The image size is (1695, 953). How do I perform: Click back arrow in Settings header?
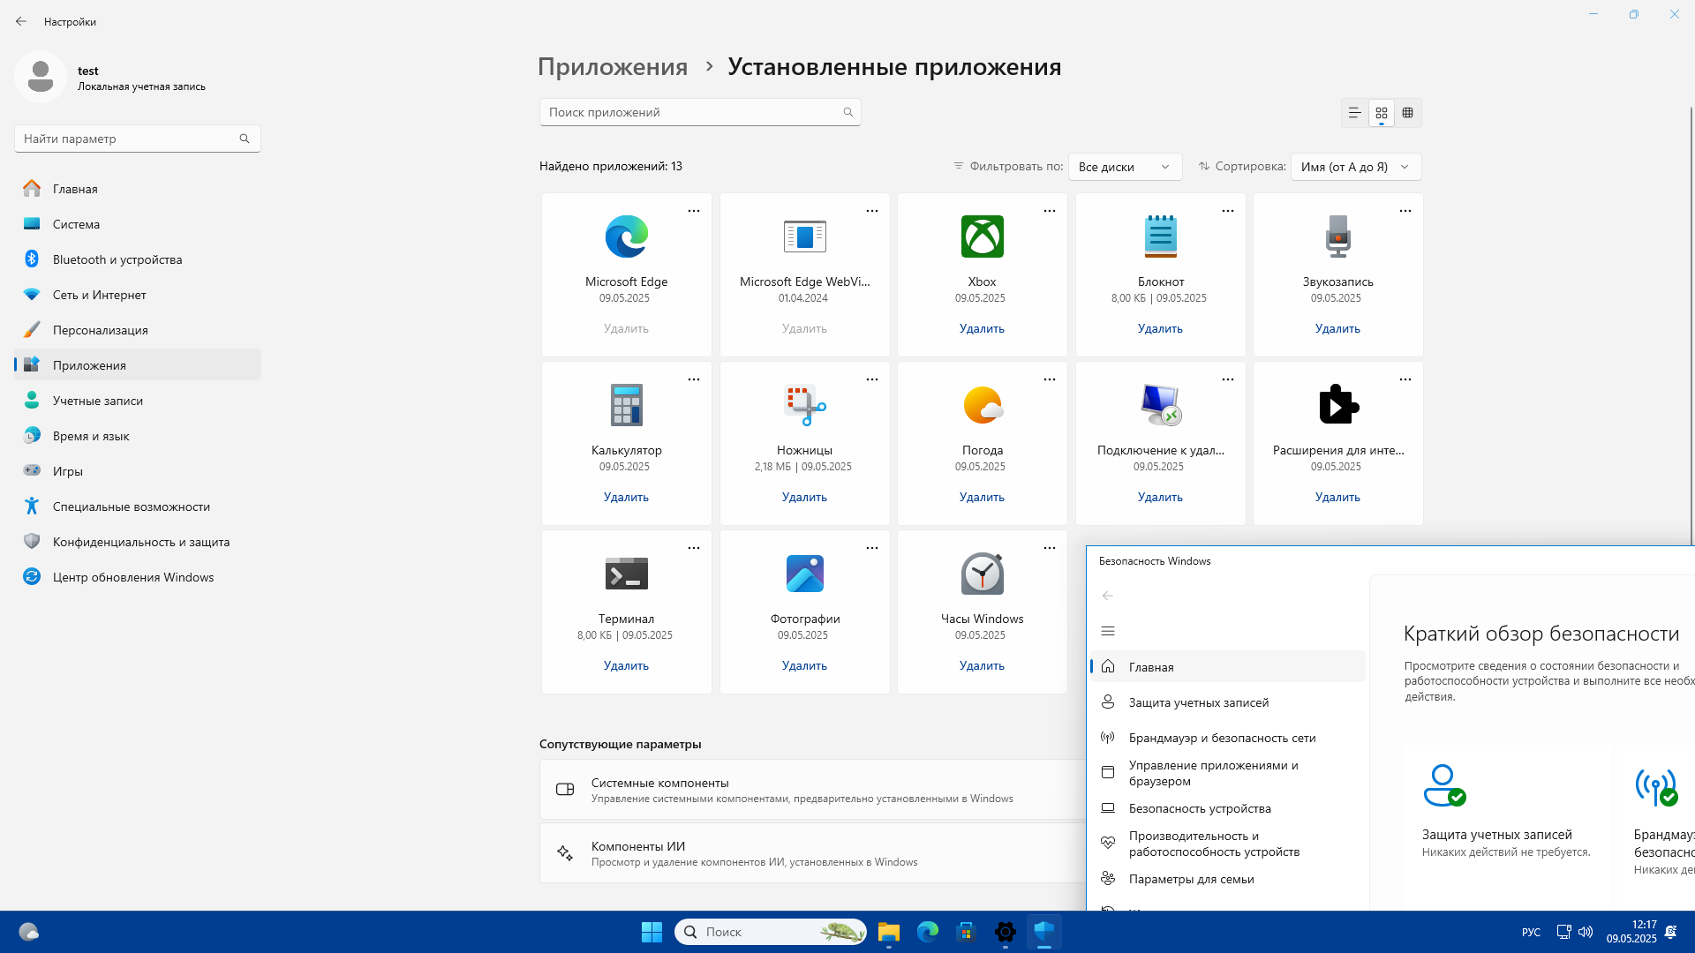point(21,21)
